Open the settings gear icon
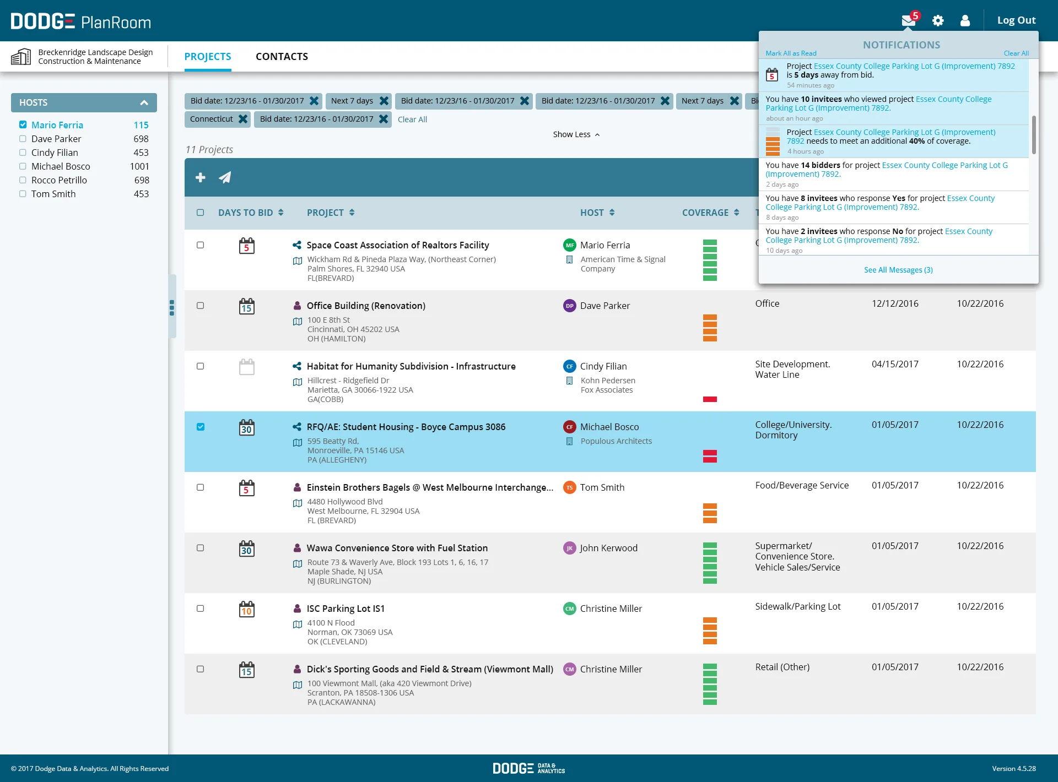 pyautogui.click(x=938, y=21)
